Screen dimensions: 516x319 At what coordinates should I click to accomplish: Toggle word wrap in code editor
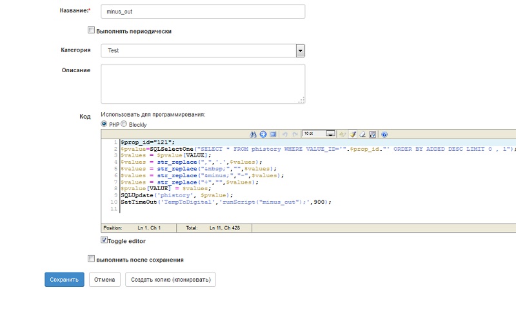(x=372, y=134)
